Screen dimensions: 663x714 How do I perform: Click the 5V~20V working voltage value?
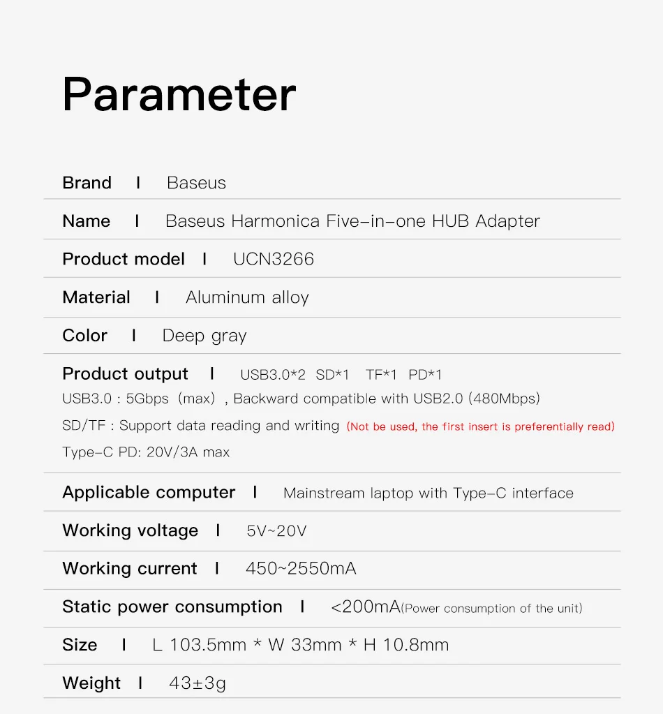(x=276, y=531)
